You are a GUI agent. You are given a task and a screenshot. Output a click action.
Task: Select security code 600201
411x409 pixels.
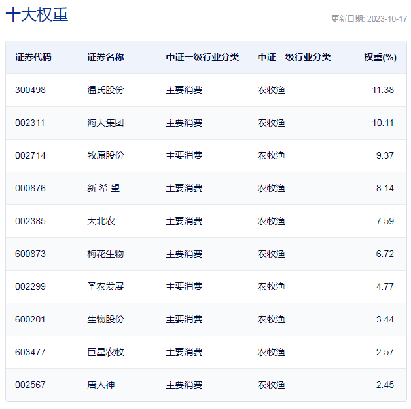30,319
